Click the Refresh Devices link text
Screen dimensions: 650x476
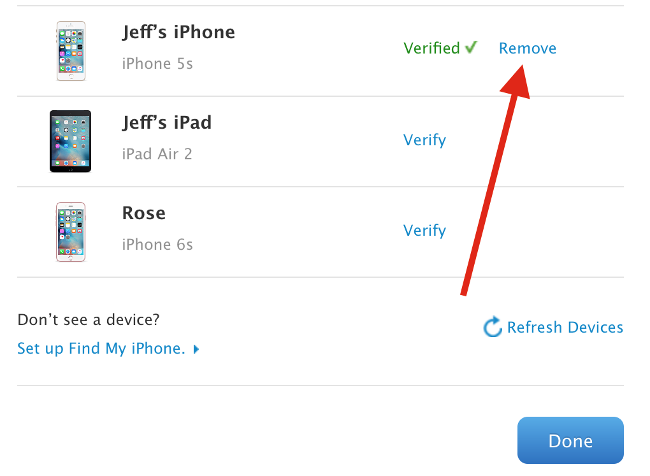pos(565,327)
